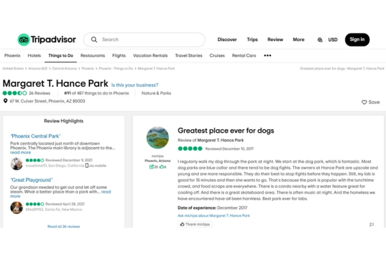Click the flag report icon on review
This screenshot has height=257, width=386.
[371, 225]
